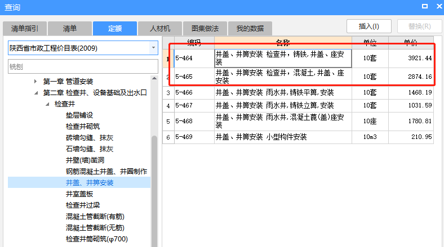Select 钢筋混凝土井盖、井圈制作 in the tree

106,171
